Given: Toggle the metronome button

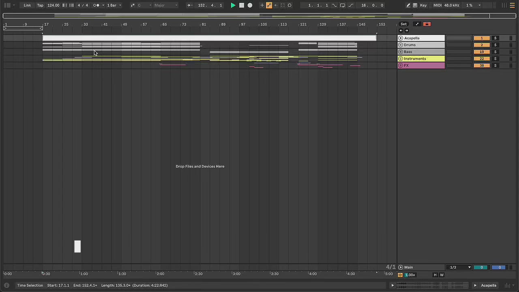Looking at the screenshot, I should 96,5.
